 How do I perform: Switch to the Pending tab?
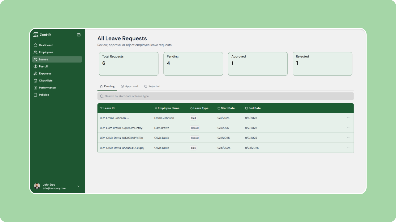(x=107, y=86)
